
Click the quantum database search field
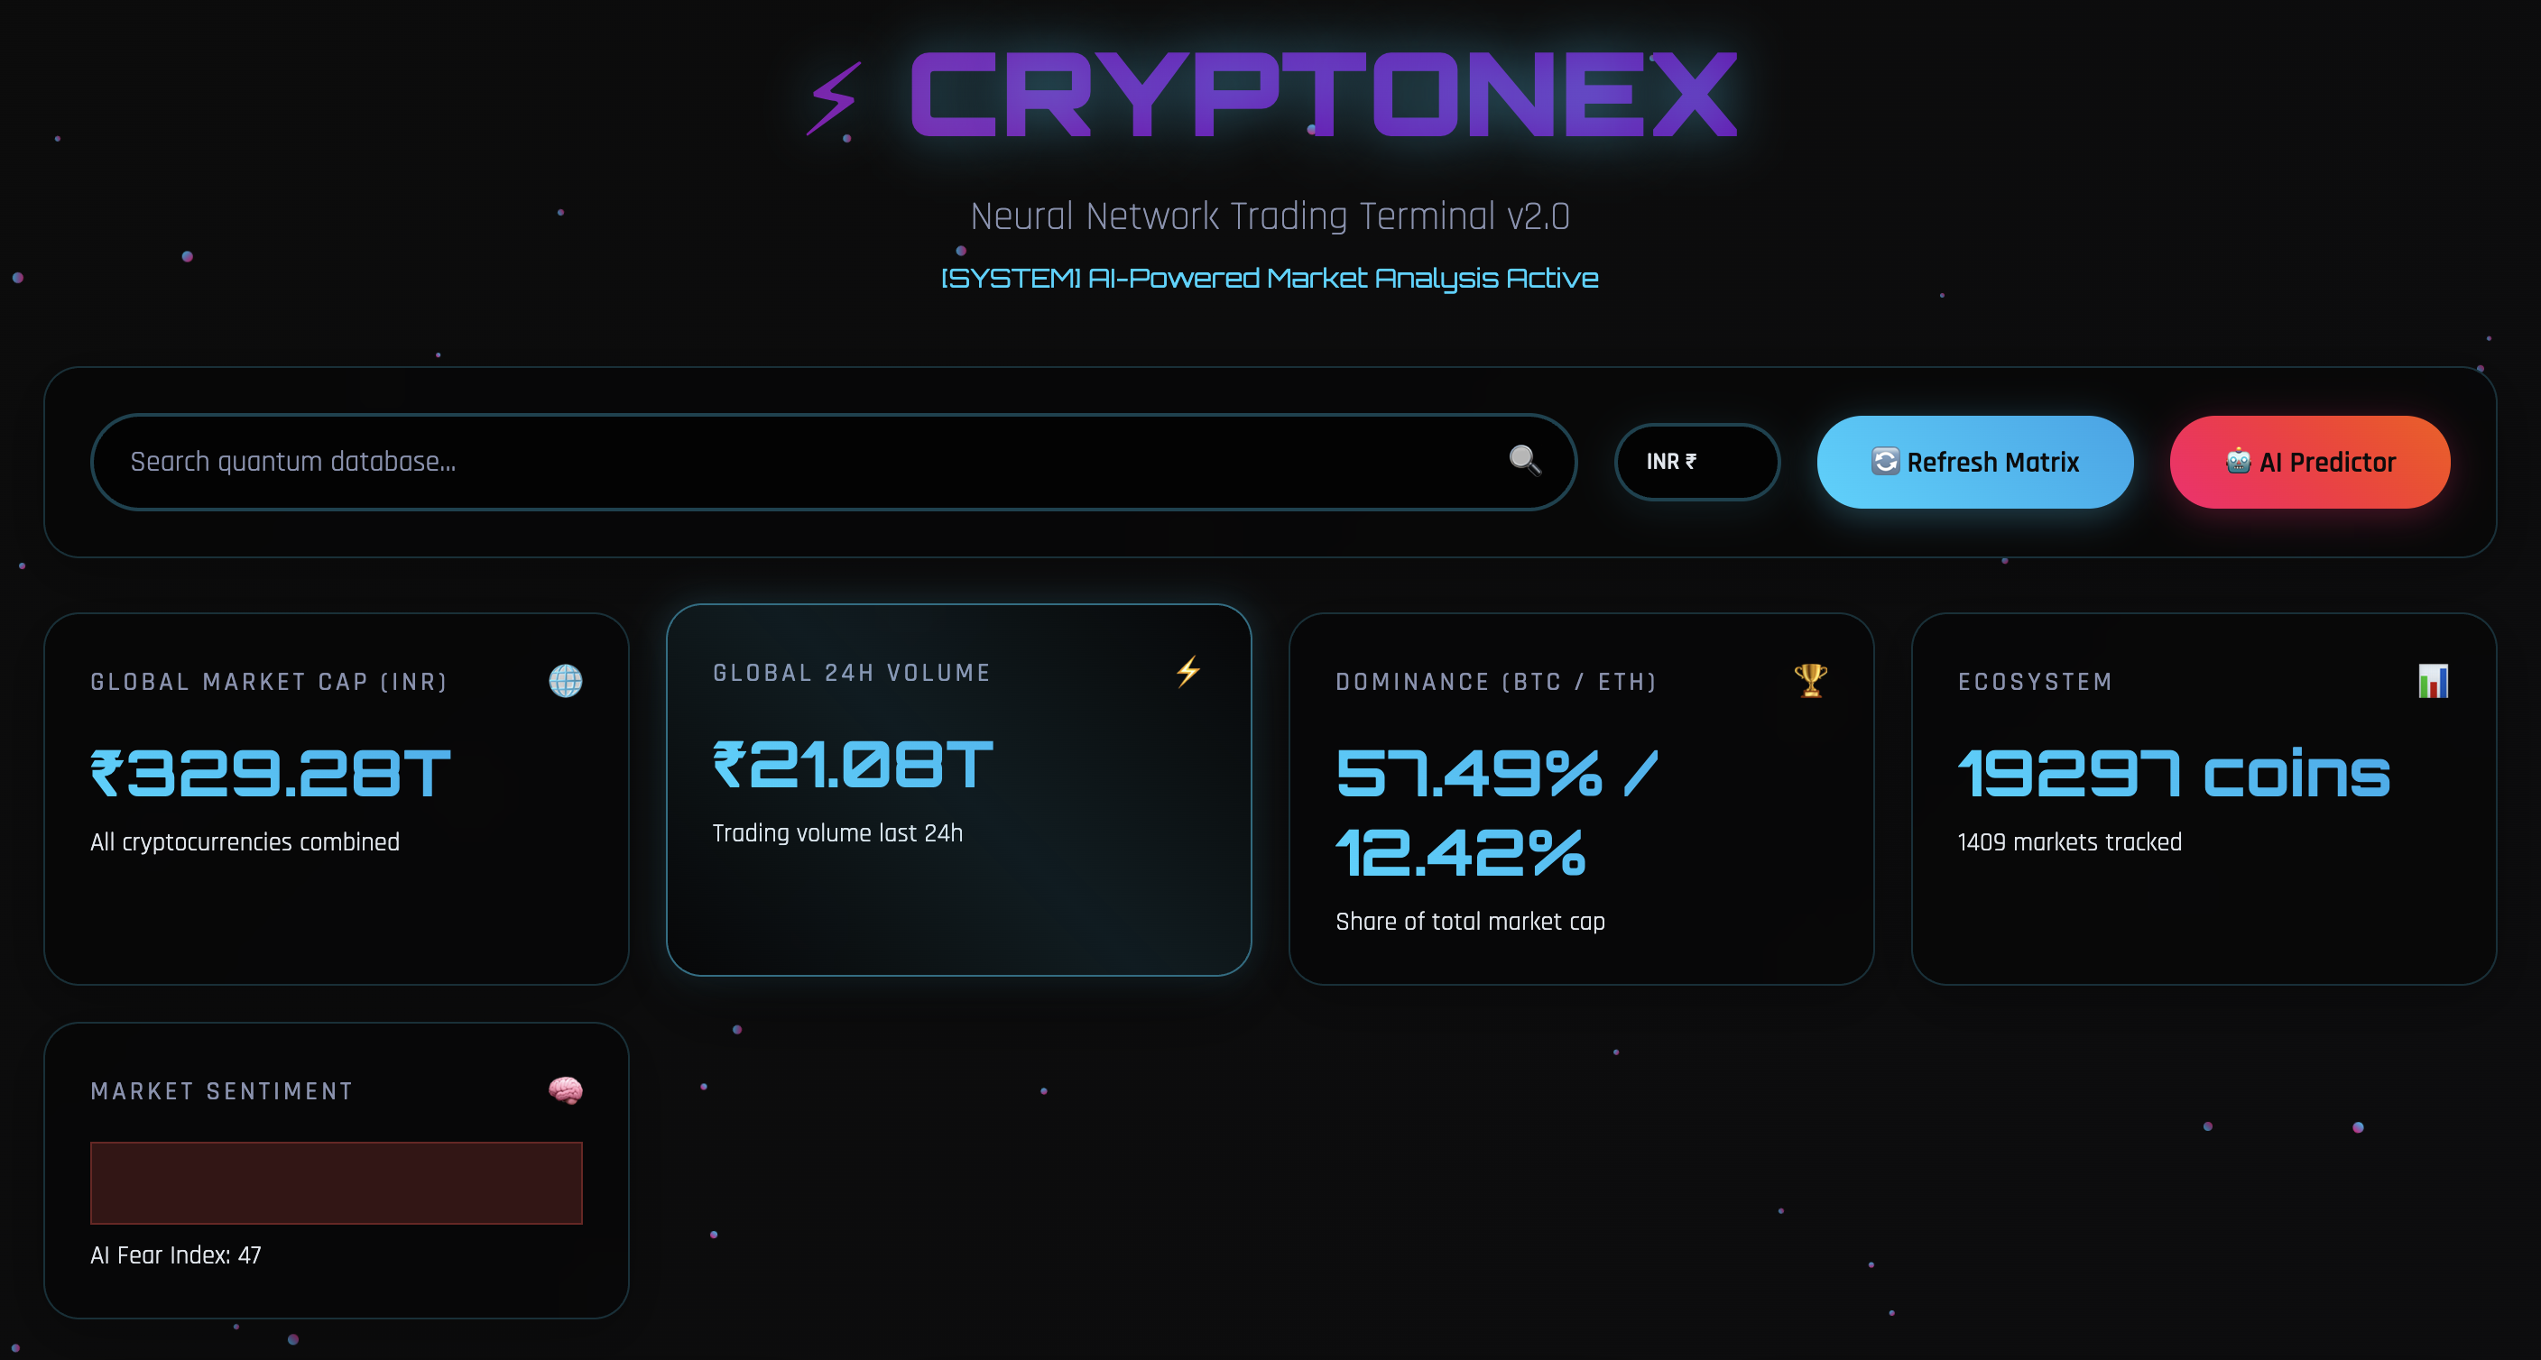(690, 461)
